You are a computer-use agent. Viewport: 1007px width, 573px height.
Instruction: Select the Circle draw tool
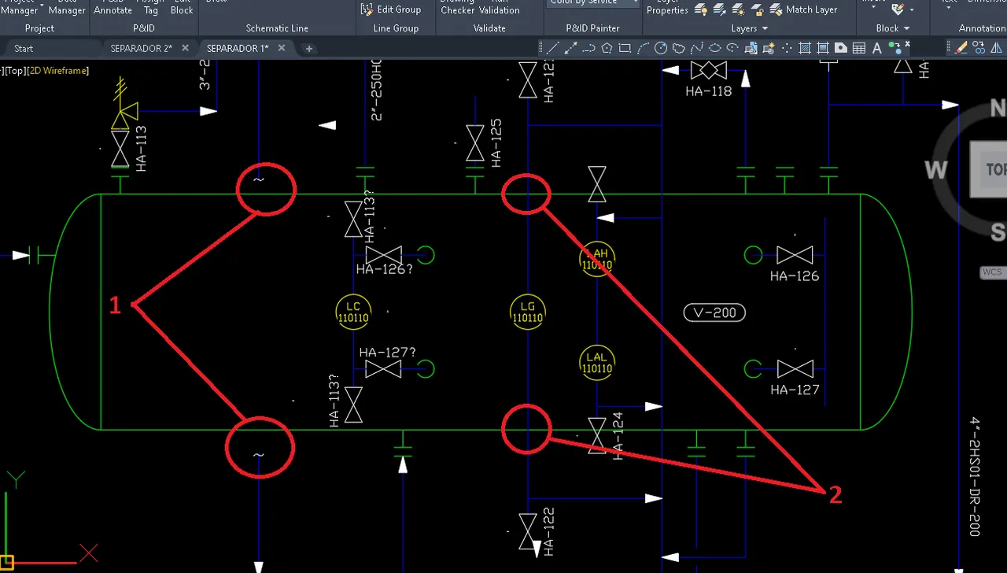tap(661, 48)
